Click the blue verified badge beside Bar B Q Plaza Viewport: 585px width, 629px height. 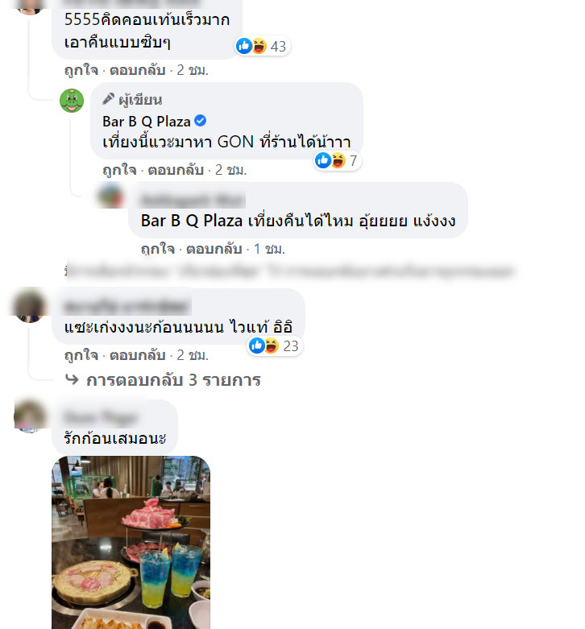200,121
